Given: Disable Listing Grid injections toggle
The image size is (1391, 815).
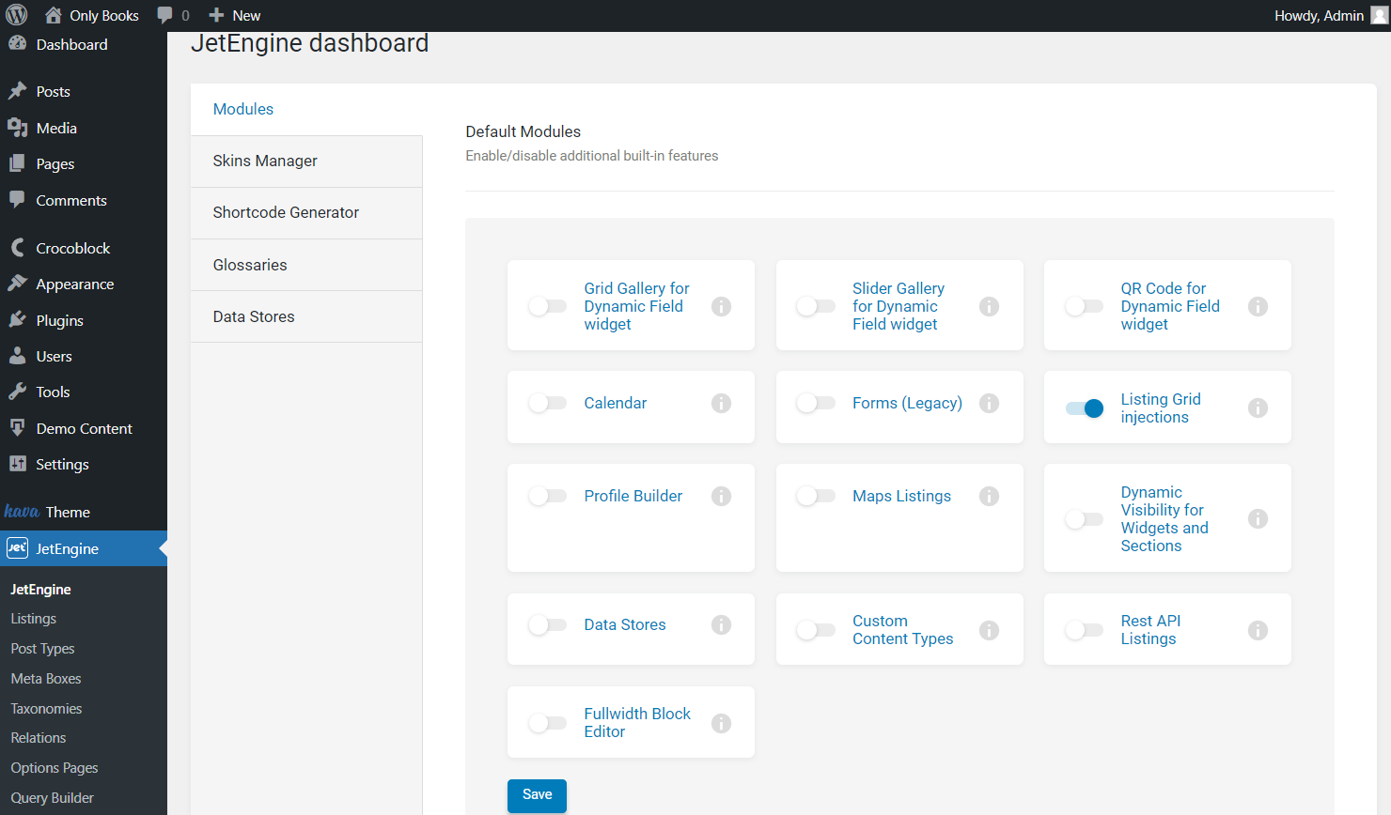Looking at the screenshot, I should [x=1084, y=408].
